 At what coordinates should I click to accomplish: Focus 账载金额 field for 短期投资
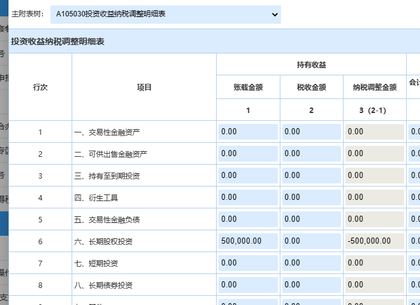[x=248, y=263]
